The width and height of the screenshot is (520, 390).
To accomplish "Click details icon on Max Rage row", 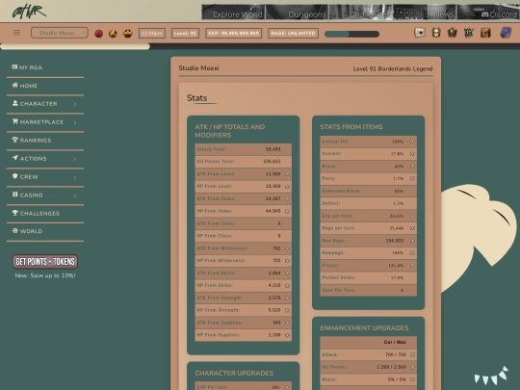I will click(412, 241).
